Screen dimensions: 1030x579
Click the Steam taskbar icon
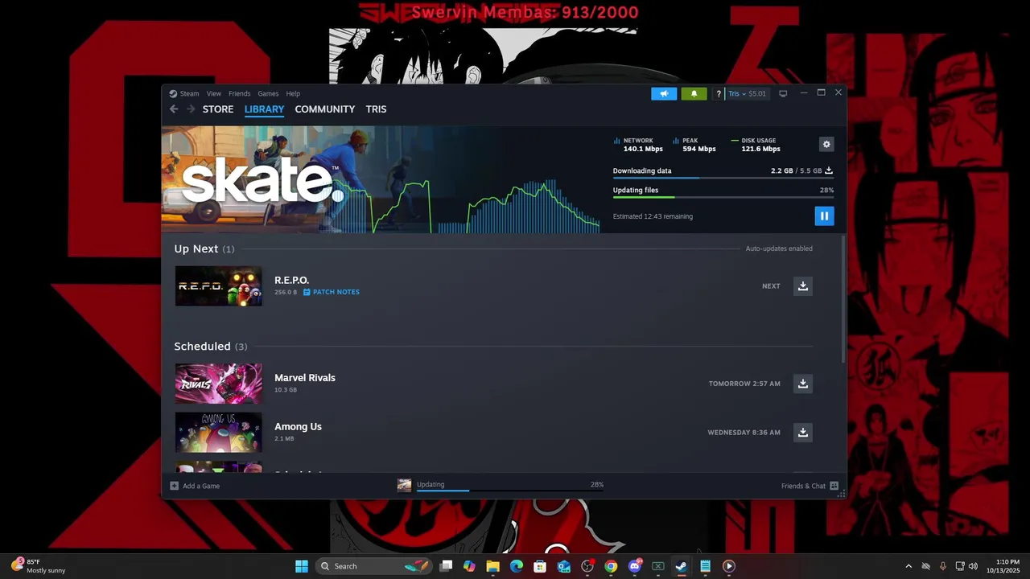point(682,566)
